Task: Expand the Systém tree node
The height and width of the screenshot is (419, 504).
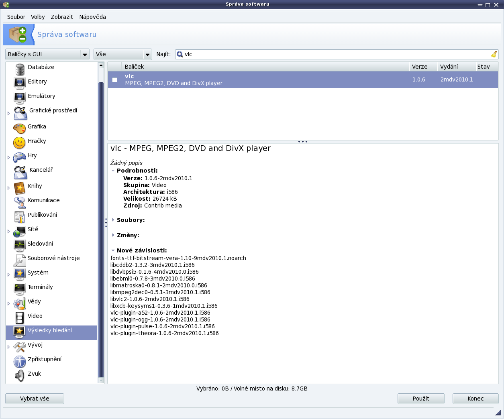Action: pyautogui.click(x=8, y=275)
